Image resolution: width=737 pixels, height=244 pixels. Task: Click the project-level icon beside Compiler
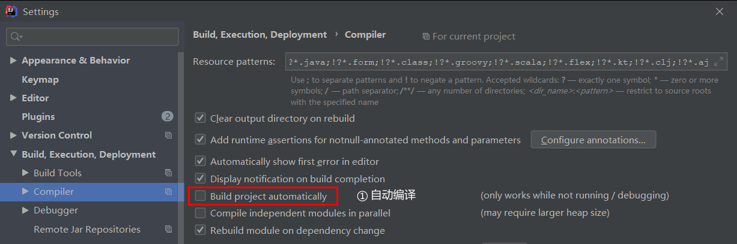point(168,192)
